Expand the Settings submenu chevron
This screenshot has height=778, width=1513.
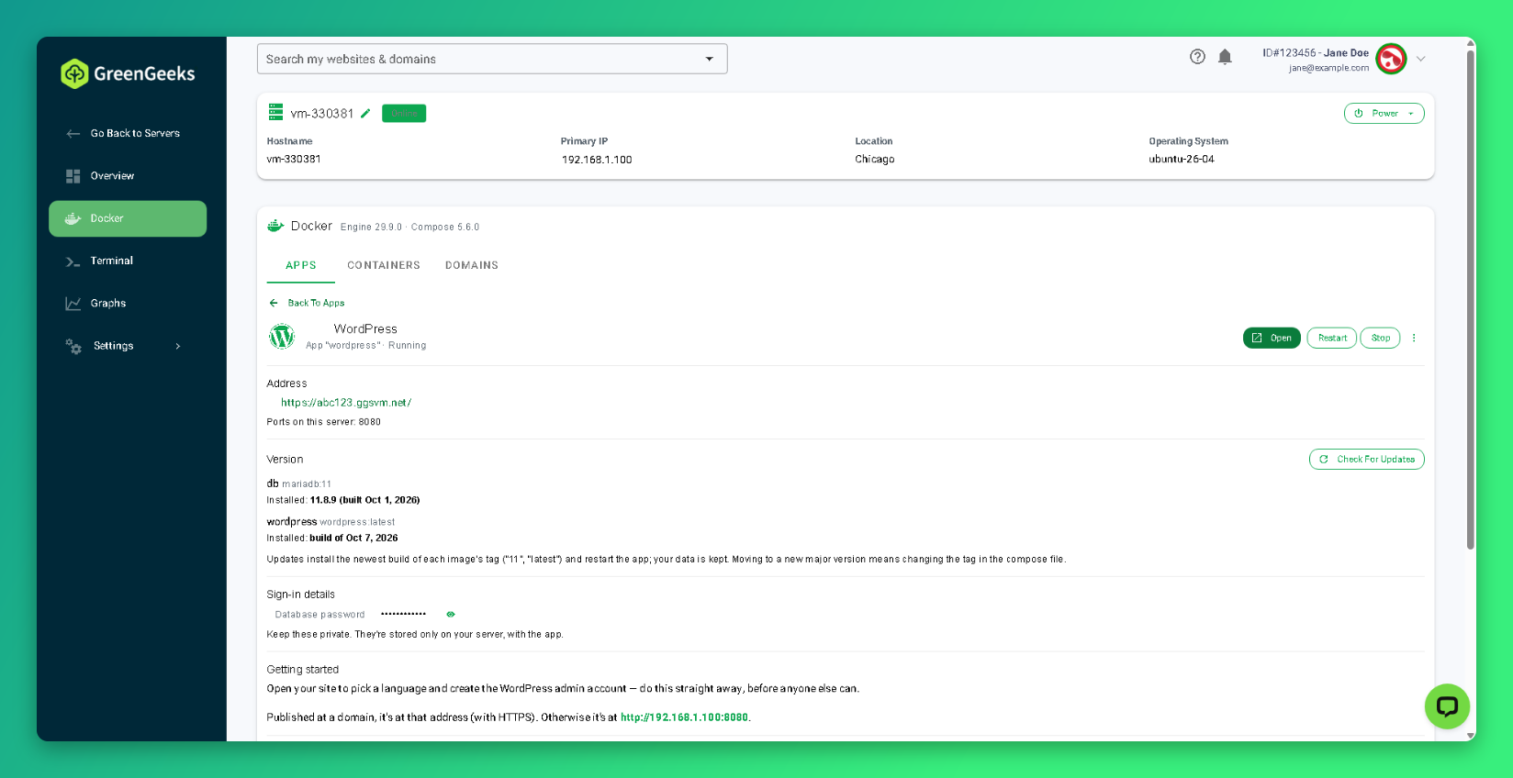point(178,346)
